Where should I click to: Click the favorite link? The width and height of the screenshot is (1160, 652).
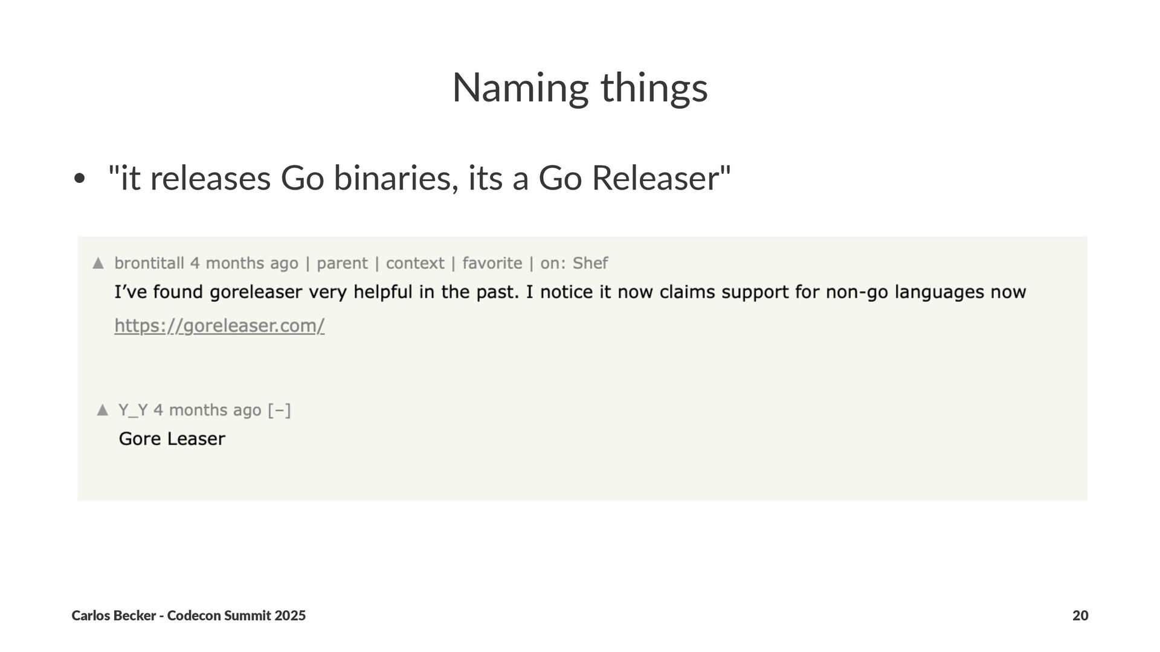tap(492, 263)
